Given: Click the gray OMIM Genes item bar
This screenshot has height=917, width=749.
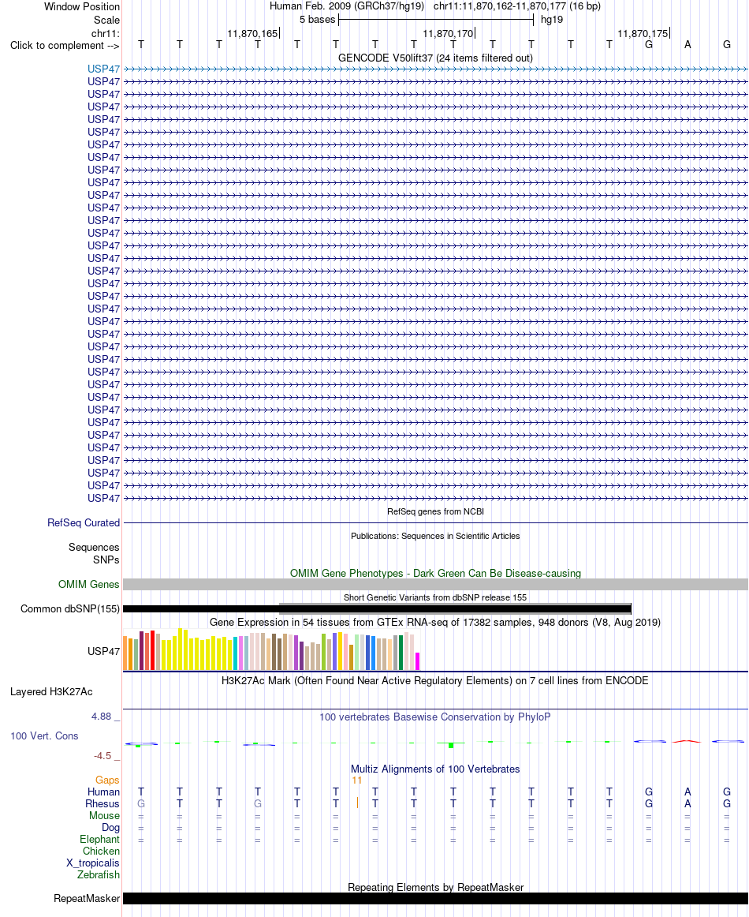Looking at the screenshot, I should point(435,584).
